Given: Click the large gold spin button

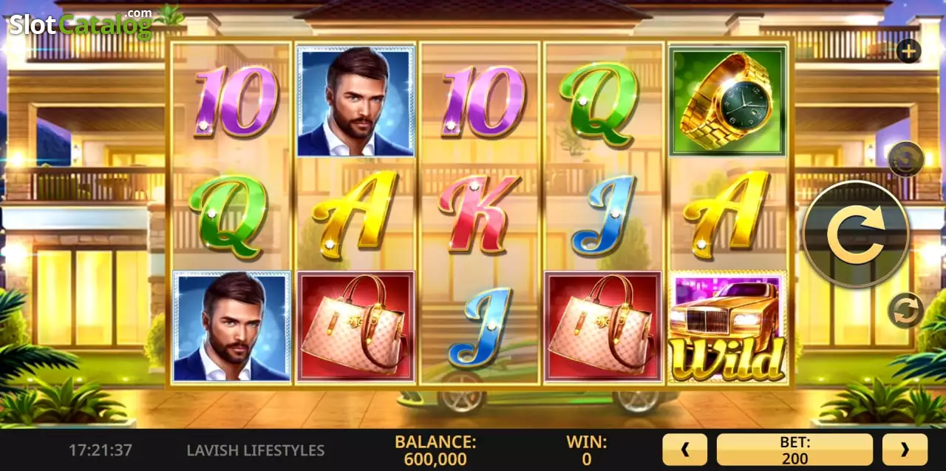Looking at the screenshot, I should pos(856,235).
